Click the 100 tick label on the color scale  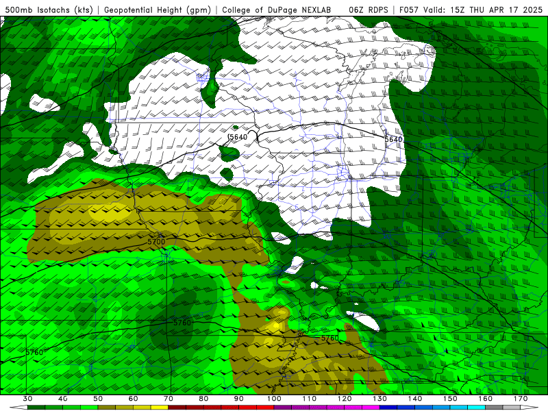click(x=274, y=399)
